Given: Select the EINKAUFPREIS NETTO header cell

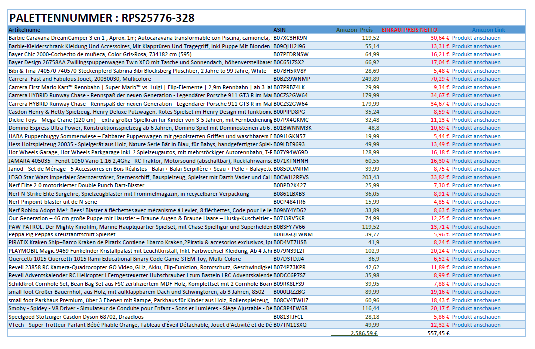Looking at the screenshot, I should click(x=409, y=30).
